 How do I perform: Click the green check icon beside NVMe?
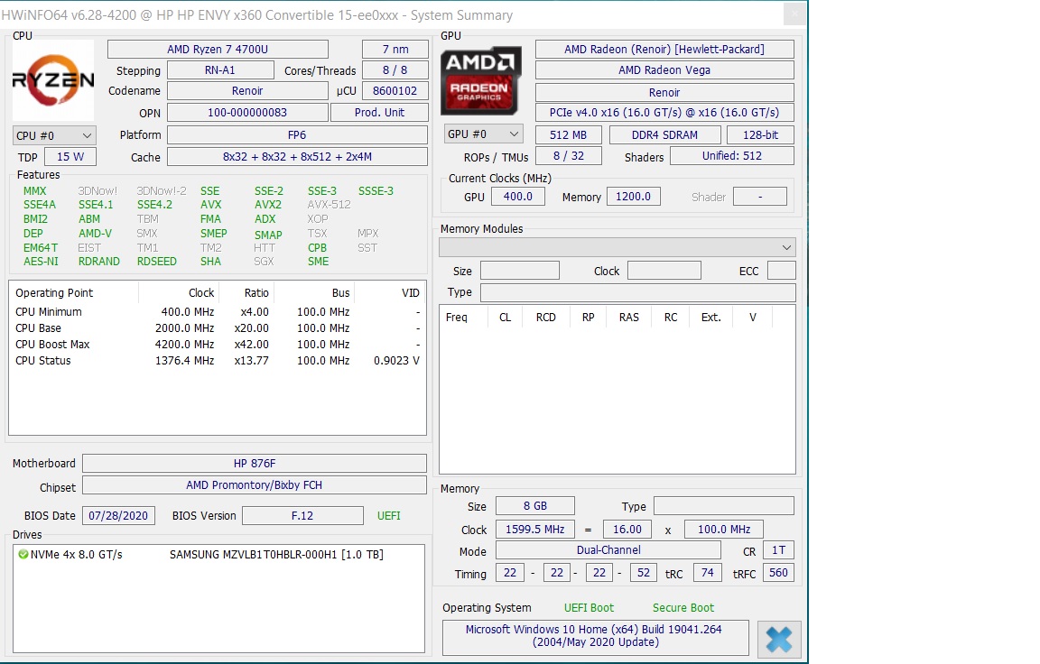coord(23,554)
